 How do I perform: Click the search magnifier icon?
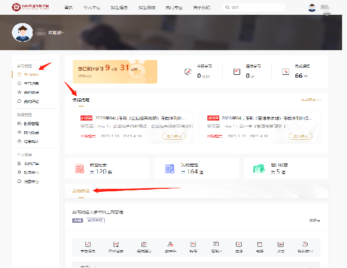coord(227,7)
